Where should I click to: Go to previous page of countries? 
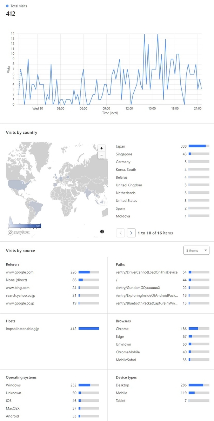coord(120,233)
